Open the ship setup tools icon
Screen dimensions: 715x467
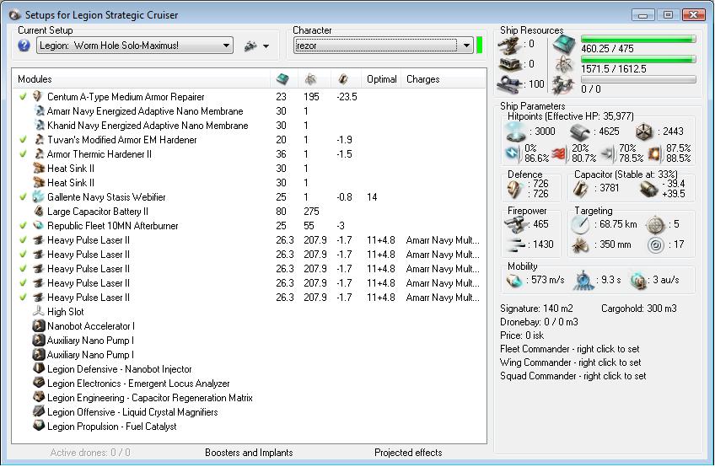pos(250,46)
